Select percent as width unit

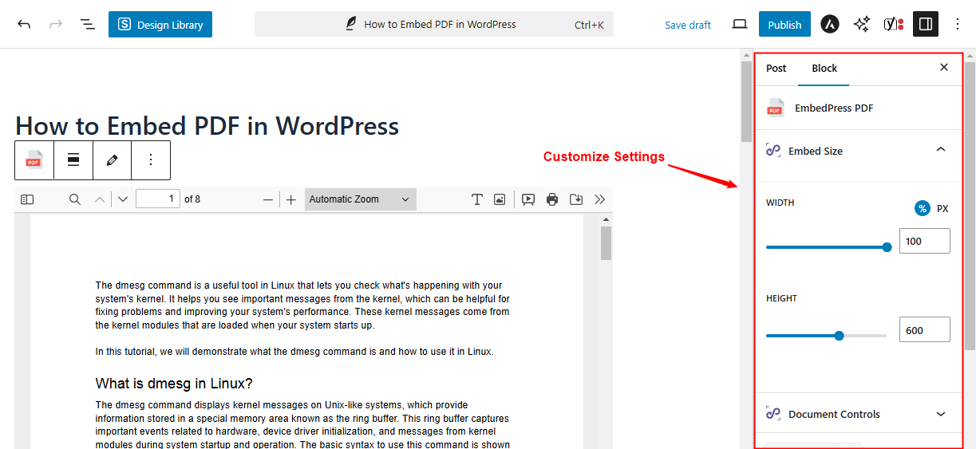[x=923, y=209]
